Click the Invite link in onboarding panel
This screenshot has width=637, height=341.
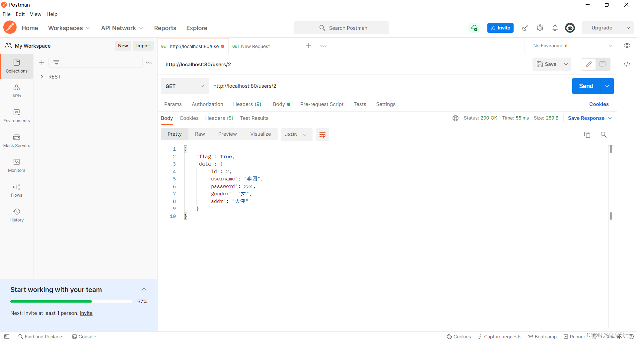click(x=86, y=313)
